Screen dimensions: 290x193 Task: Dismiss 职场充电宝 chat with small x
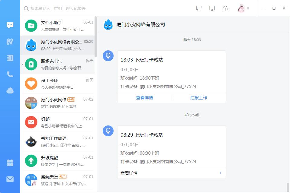(x=22, y=65)
